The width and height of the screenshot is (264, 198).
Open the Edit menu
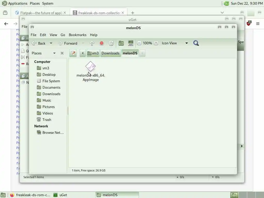click(43, 35)
